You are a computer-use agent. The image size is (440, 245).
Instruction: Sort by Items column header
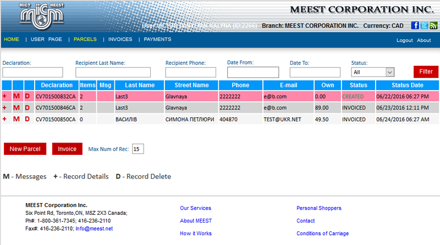tap(87, 85)
